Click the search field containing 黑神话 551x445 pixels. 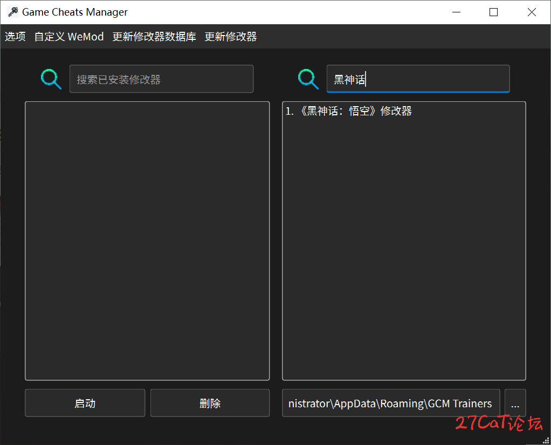[x=418, y=79]
